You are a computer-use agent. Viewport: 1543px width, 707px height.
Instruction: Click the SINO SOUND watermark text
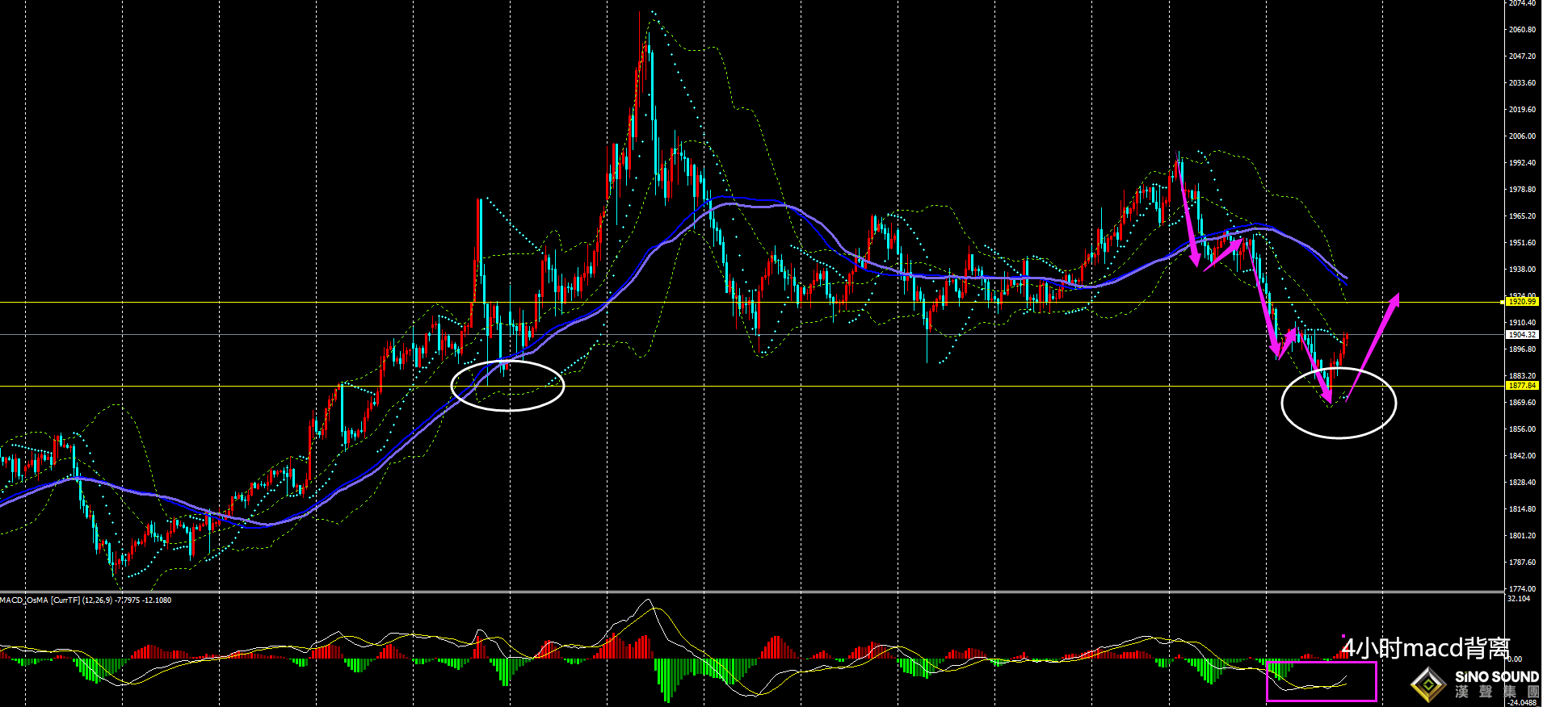coord(1496,677)
